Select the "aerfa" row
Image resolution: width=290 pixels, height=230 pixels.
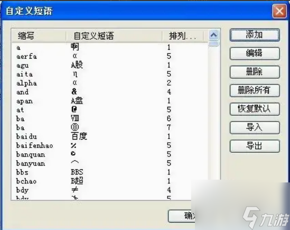pyautogui.click(x=110, y=56)
